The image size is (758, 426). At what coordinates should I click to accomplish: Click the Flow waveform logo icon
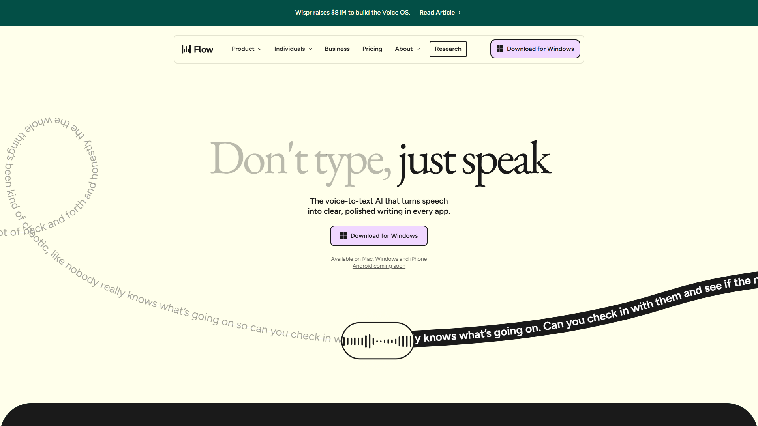[x=186, y=49]
